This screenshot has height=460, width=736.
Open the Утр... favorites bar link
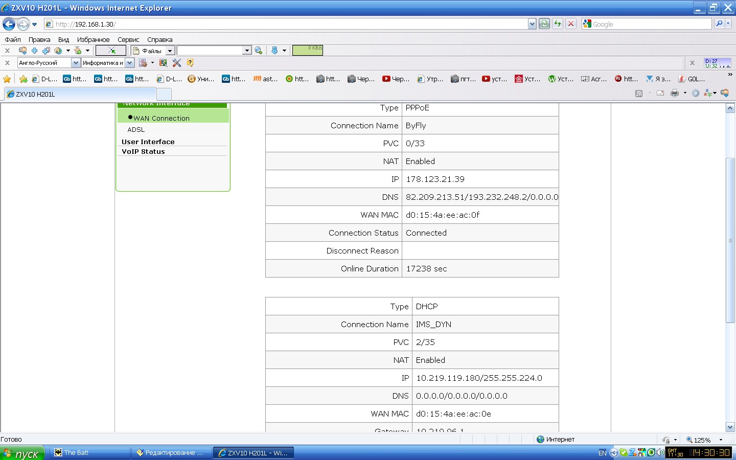coord(430,79)
